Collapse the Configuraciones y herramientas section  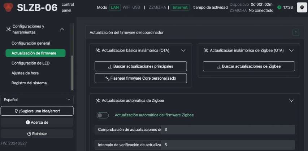tap(62, 30)
